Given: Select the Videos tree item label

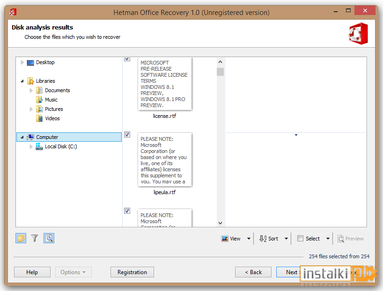Looking at the screenshot, I should pos(52,118).
